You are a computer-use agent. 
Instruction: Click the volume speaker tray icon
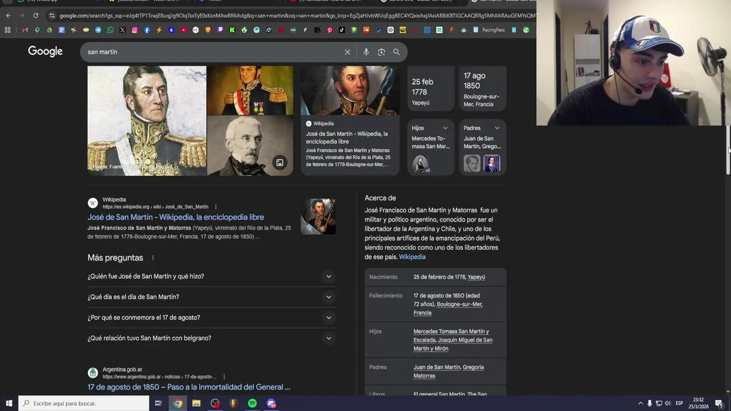pos(668,404)
